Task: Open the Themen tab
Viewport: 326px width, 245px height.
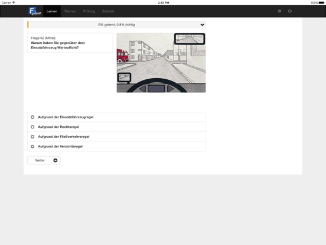Action: click(x=70, y=11)
